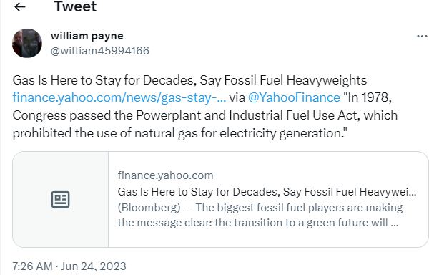Click the 'prohibited the use of natural gas' line
439x275 pixels.
(179, 133)
